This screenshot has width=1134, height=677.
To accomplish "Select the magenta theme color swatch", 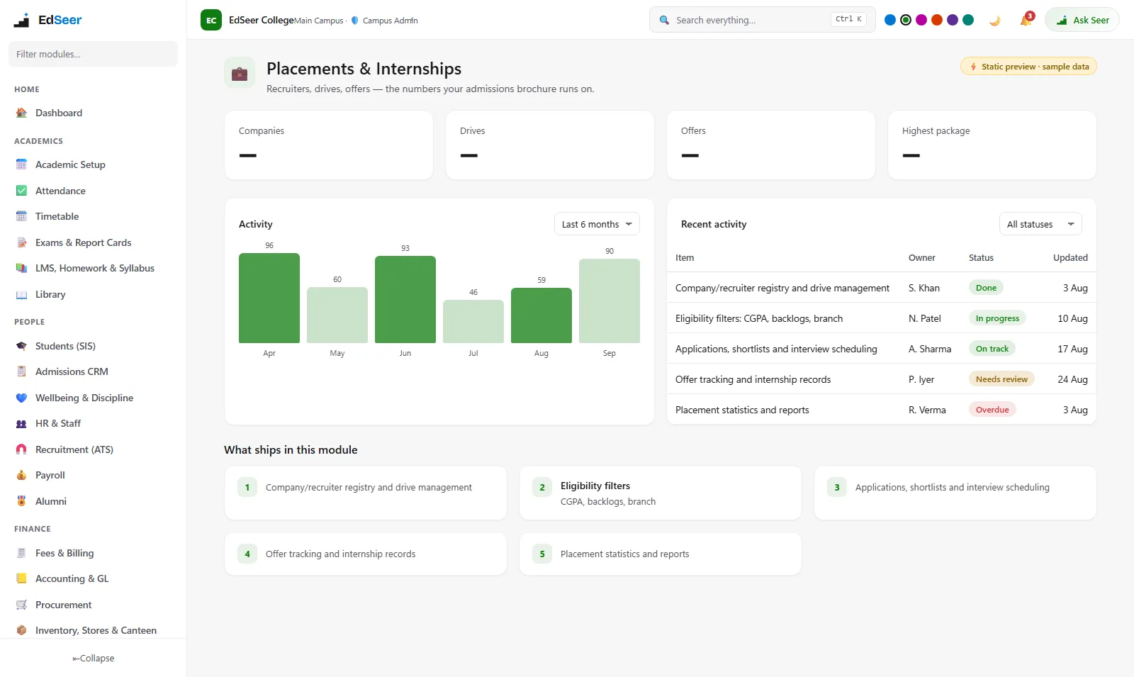I will click(921, 20).
